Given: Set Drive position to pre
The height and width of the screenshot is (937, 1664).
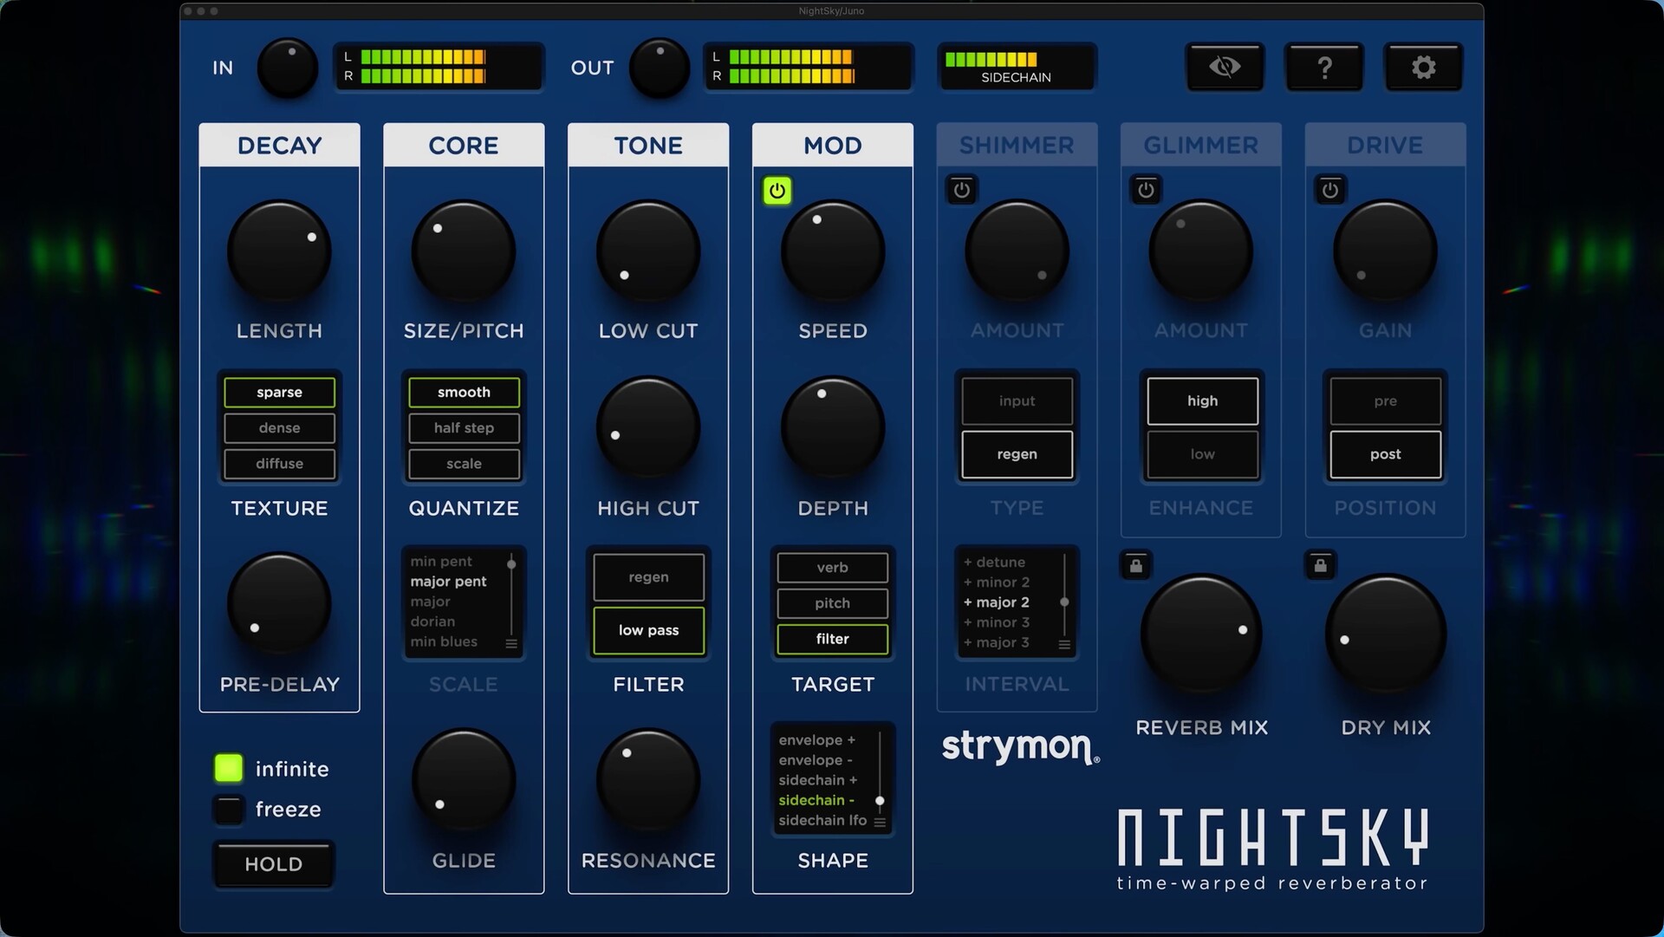Looking at the screenshot, I should pyautogui.click(x=1384, y=400).
